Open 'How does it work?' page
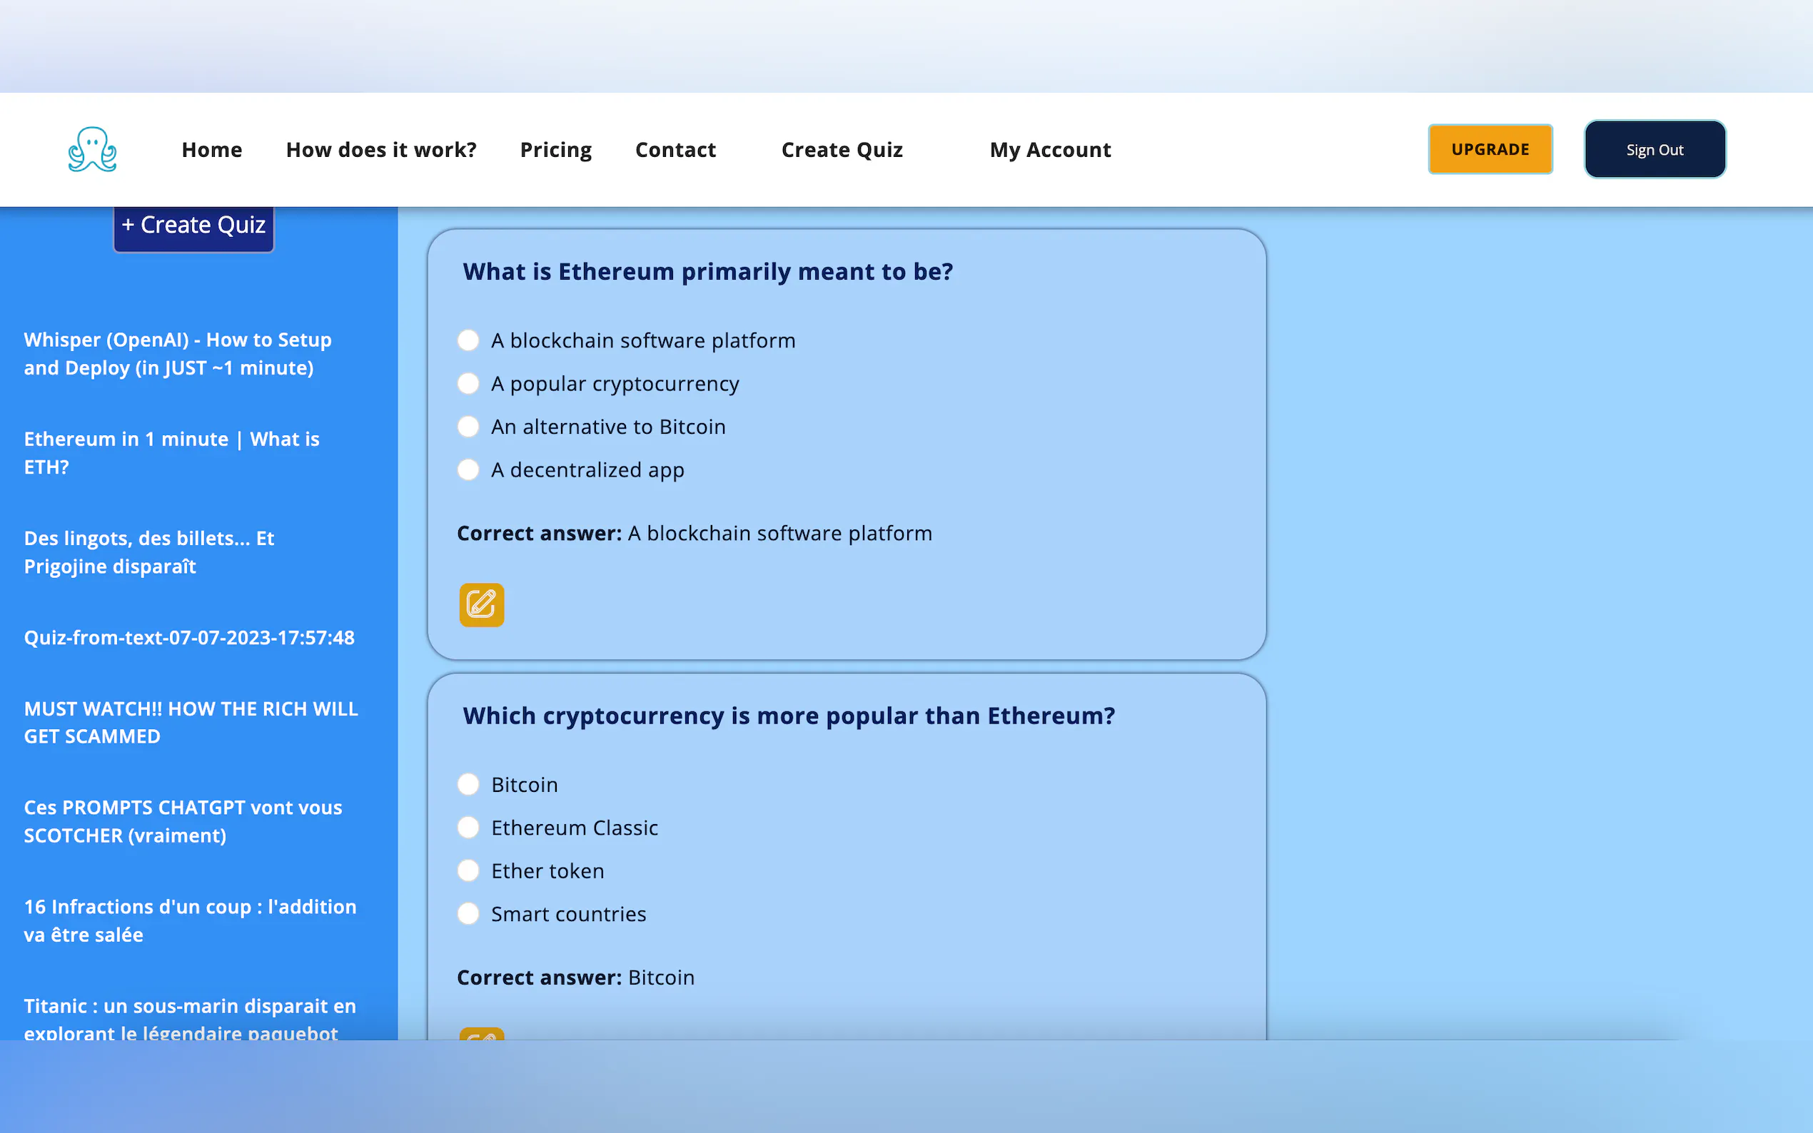 (x=380, y=150)
